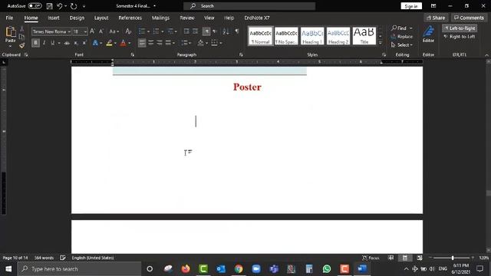The height and width of the screenshot is (276, 491).
Task: Open the References tab
Action: (130, 18)
